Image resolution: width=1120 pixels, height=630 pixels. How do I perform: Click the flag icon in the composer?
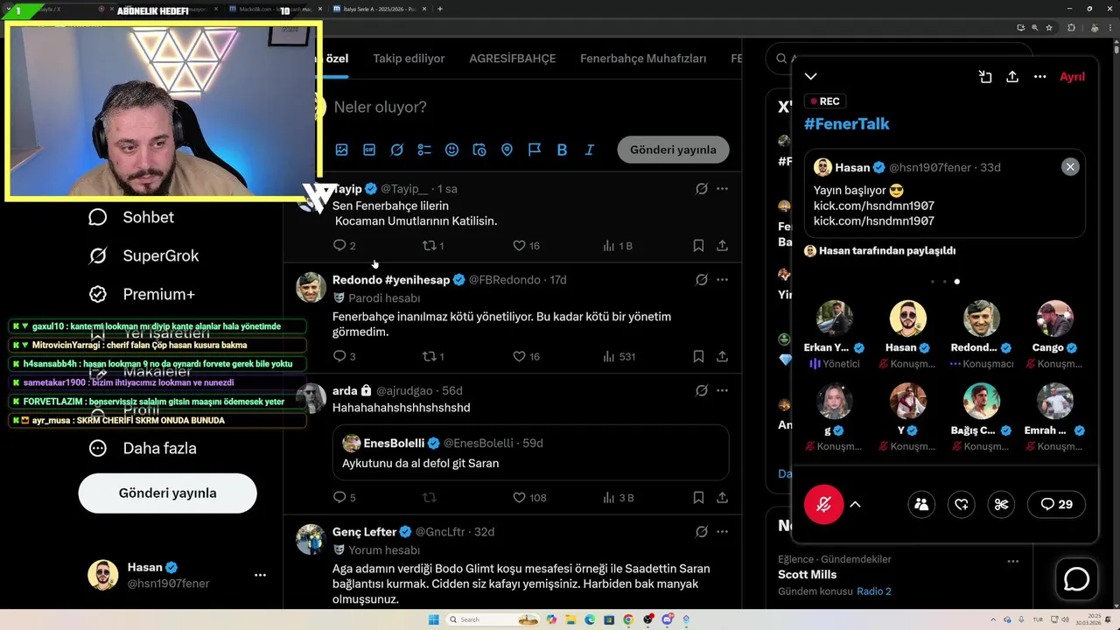[535, 150]
